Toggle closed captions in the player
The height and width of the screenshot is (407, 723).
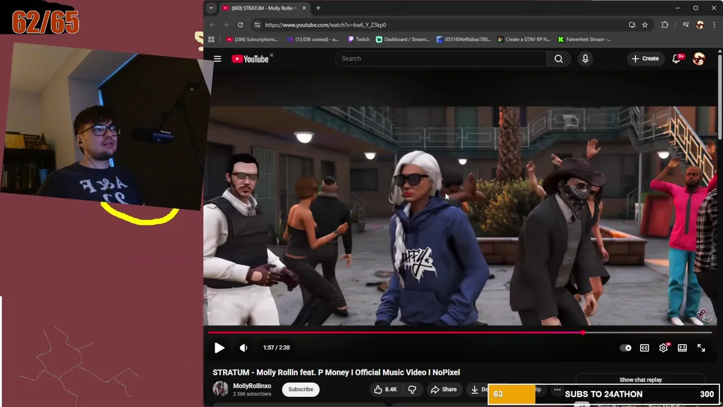[644, 348]
